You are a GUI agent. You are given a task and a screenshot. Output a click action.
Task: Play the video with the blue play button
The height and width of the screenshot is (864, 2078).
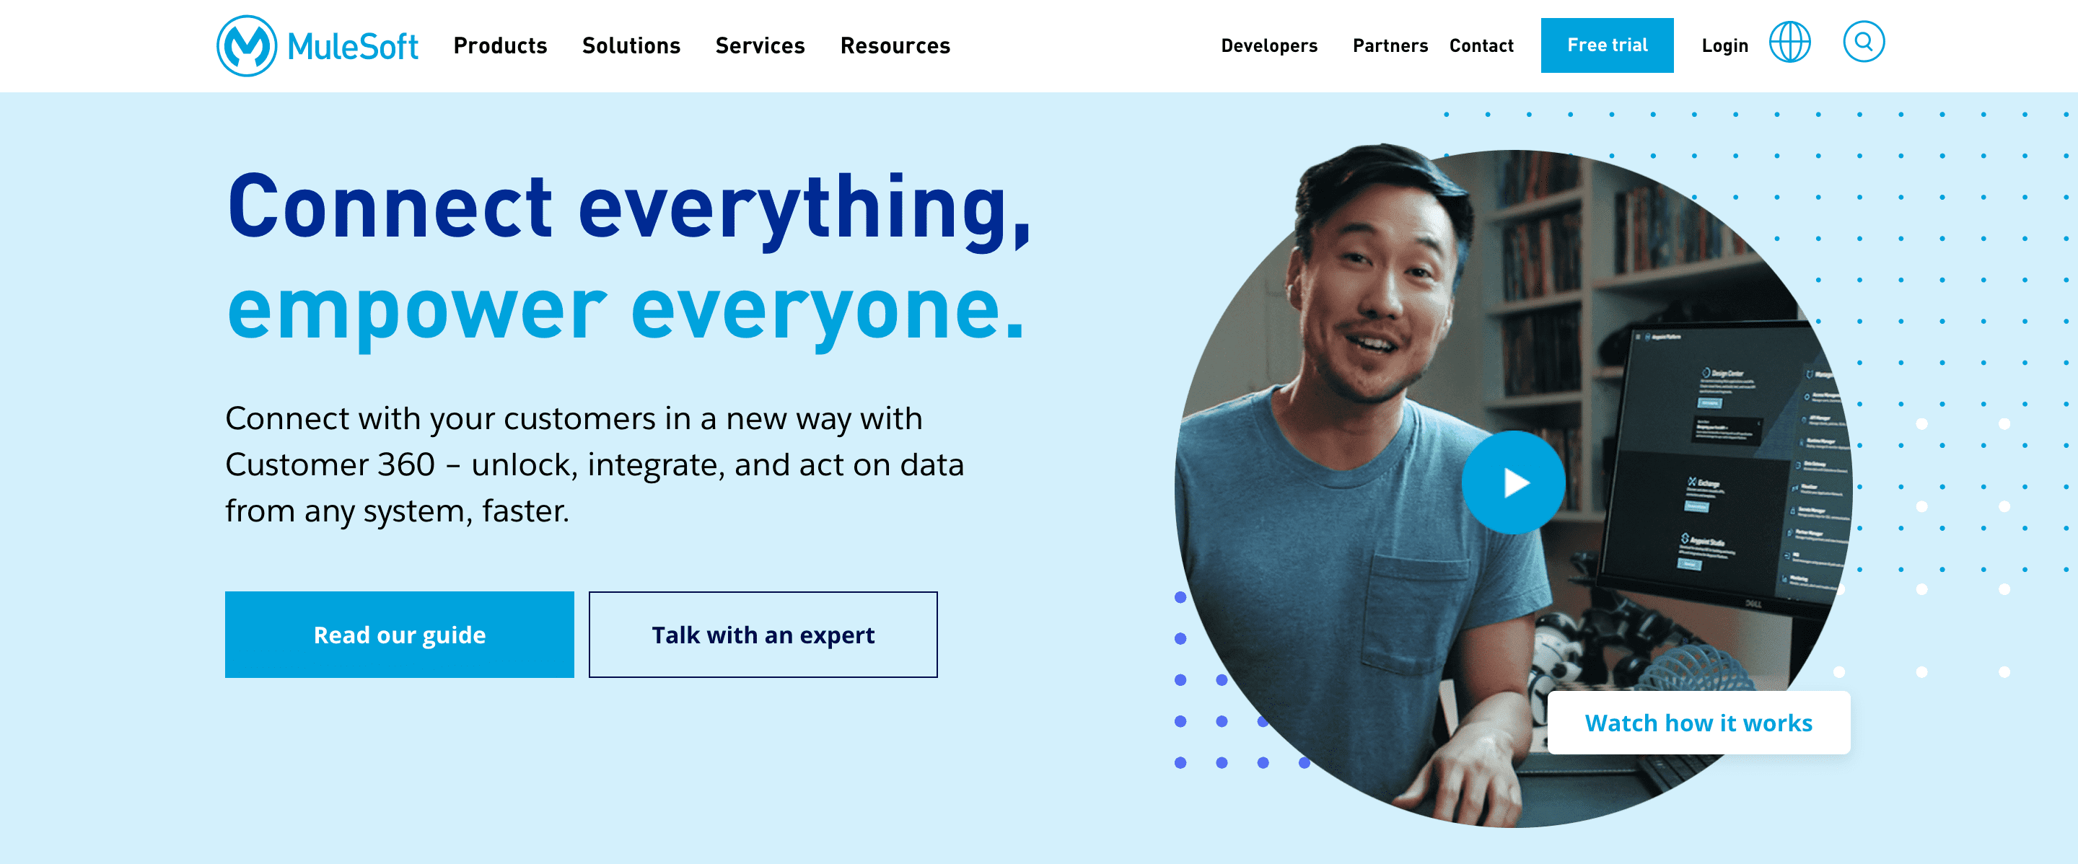point(1513,482)
